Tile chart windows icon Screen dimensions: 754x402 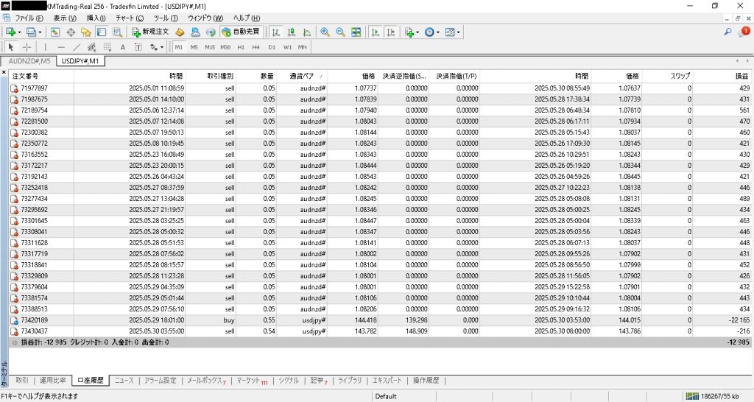356,32
